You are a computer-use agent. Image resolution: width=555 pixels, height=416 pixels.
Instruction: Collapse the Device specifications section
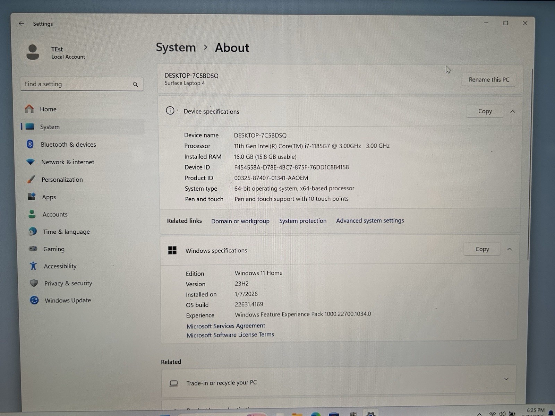click(512, 111)
